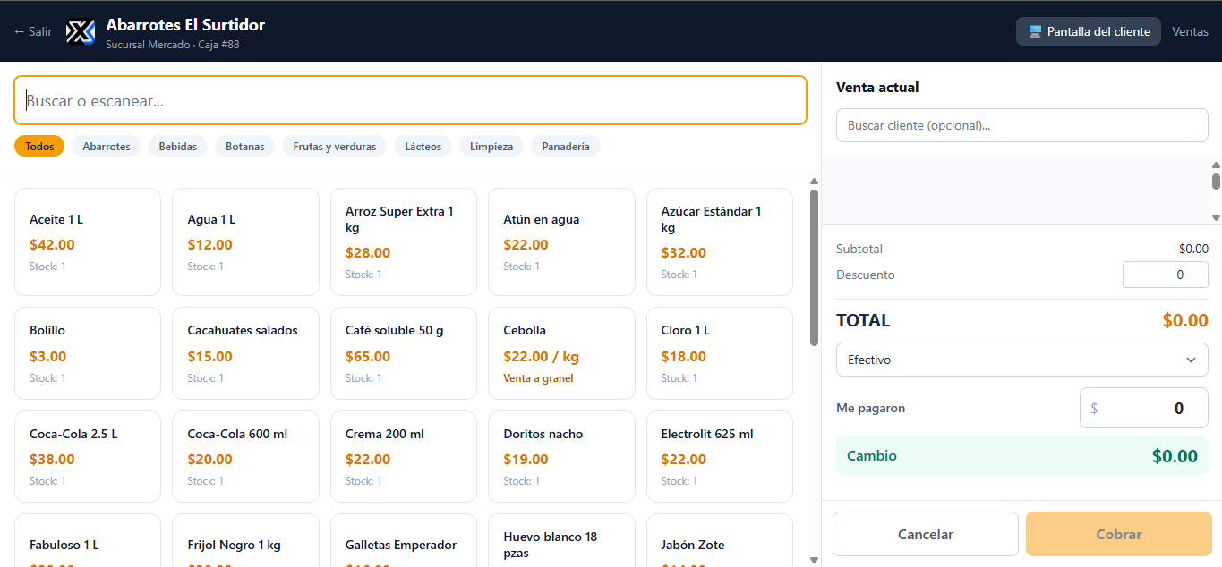The width and height of the screenshot is (1222, 567).
Task: Click the store logo icon in header
Action: (81, 31)
